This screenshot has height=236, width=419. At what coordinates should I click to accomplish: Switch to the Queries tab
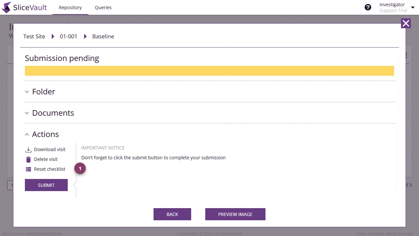click(103, 7)
